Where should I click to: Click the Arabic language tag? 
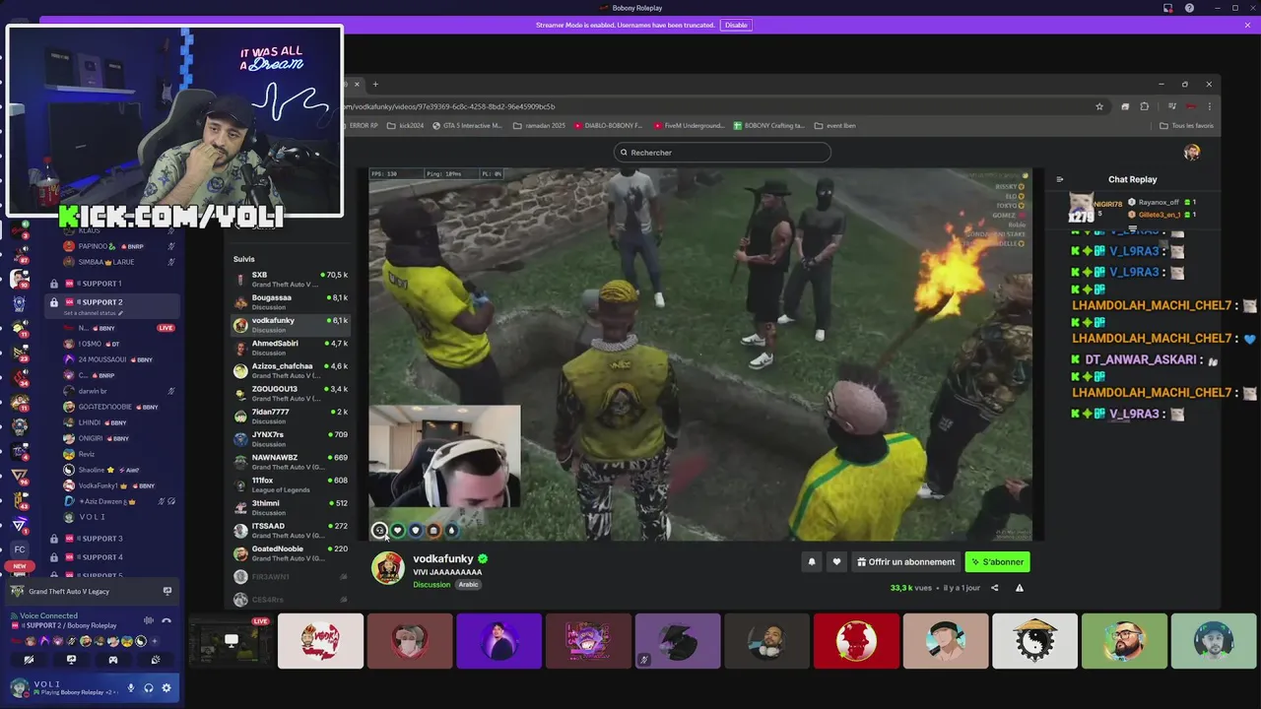(468, 585)
